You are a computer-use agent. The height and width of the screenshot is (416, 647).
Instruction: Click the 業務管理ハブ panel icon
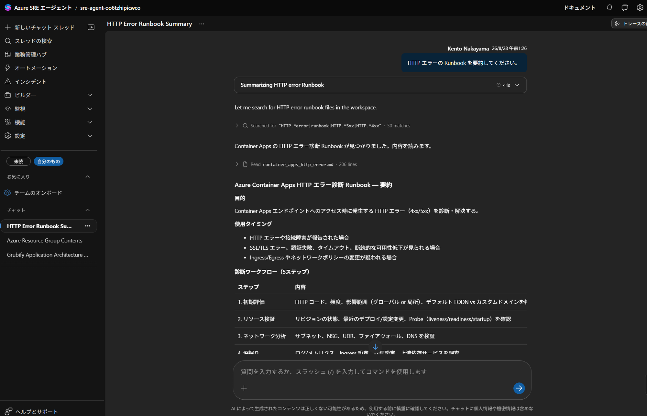pos(8,55)
